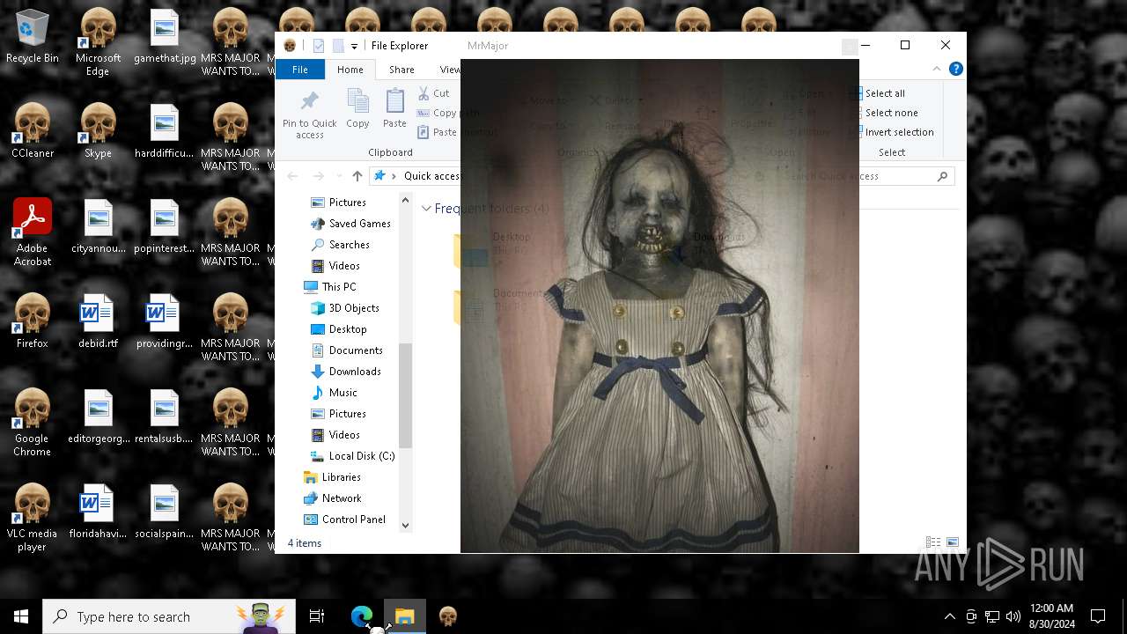Image resolution: width=1127 pixels, height=634 pixels.
Task: Select 3D Objects in navigation pane
Action: [x=344, y=308]
